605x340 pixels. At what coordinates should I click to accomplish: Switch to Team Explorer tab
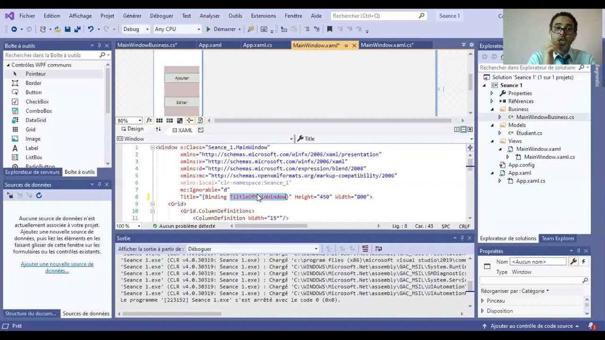558,238
